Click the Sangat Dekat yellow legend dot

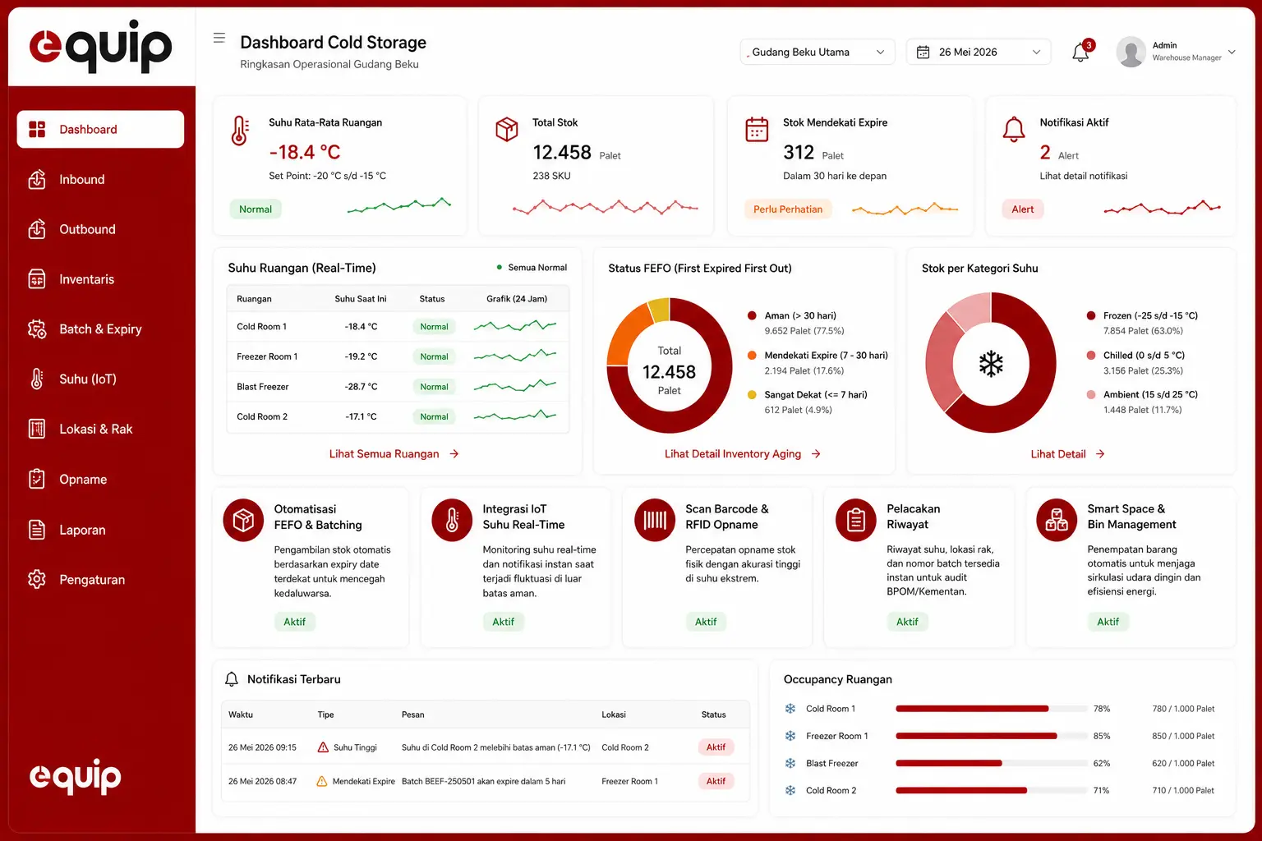pyautogui.click(x=752, y=394)
